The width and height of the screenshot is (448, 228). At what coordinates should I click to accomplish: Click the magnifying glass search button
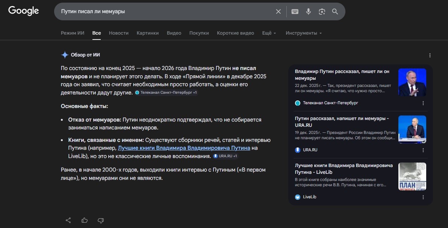[x=335, y=11]
